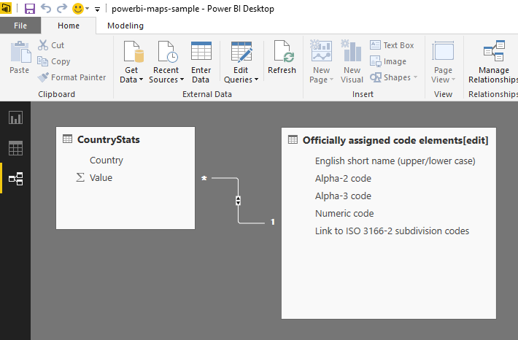Click the sigma icon beside Value
Image resolution: width=518 pixels, height=340 pixels.
coord(80,177)
